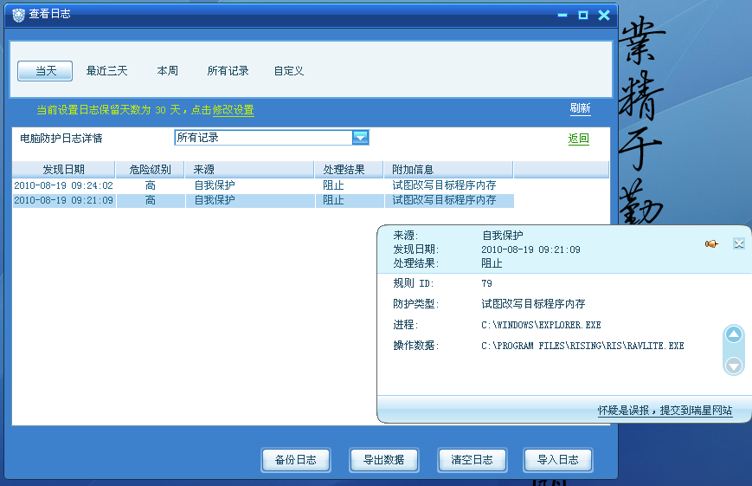The width and height of the screenshot is (752, 486).
Task: Switch to 本周 tab
Action: click(167, 71)
